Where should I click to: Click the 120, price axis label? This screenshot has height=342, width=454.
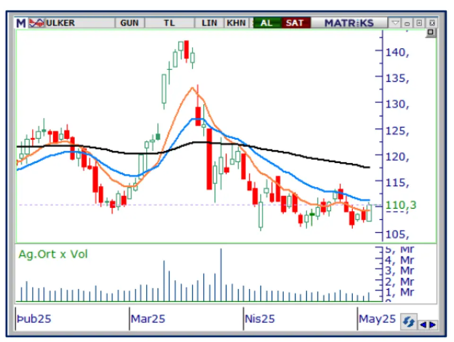(x=397, y=157)
